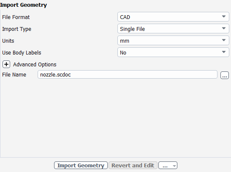
Task: Expand Advanced Options with the plus icon
Action: click(x=6, y=64)
